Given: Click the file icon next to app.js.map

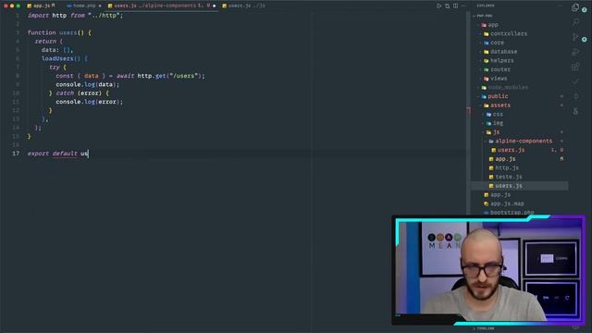Looking at the screenshot, I should click(x=487, y=203).
